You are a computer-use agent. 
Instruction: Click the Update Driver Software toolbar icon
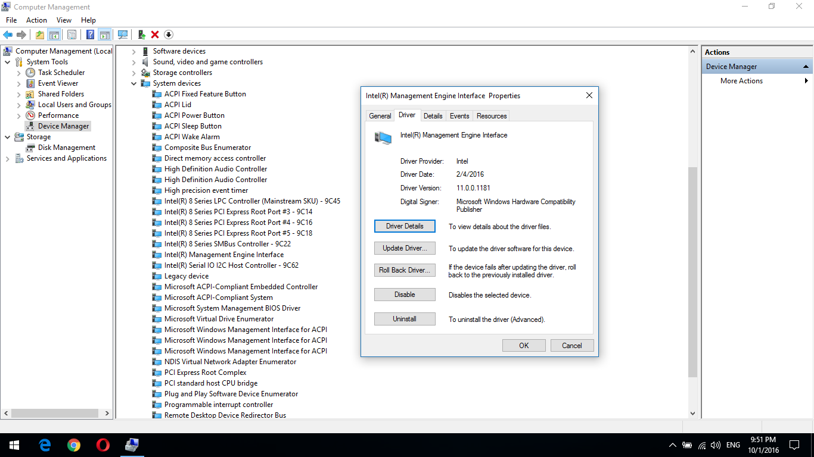pyautogui.click(x=142, y=35)
